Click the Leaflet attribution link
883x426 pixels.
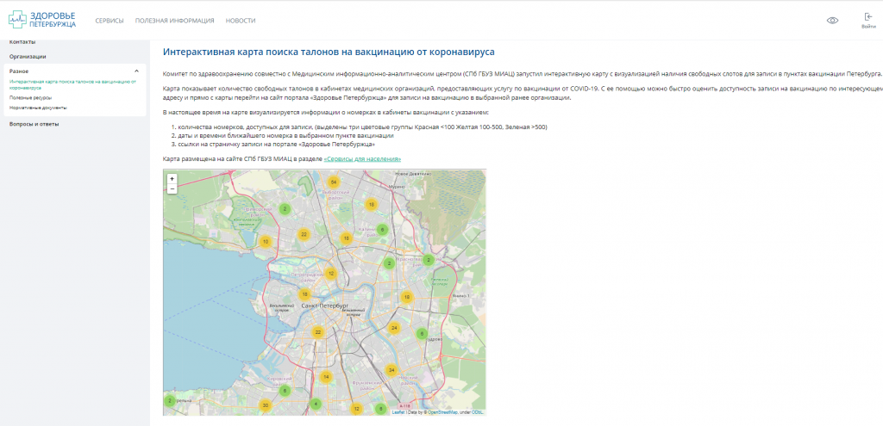[x=398, y=412]
